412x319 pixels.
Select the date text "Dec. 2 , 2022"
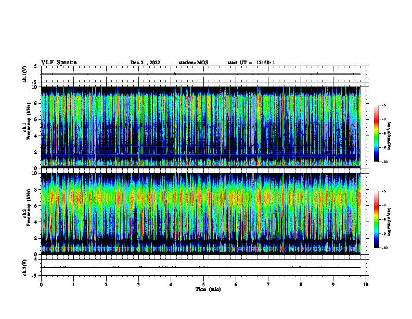pos(145,63)
